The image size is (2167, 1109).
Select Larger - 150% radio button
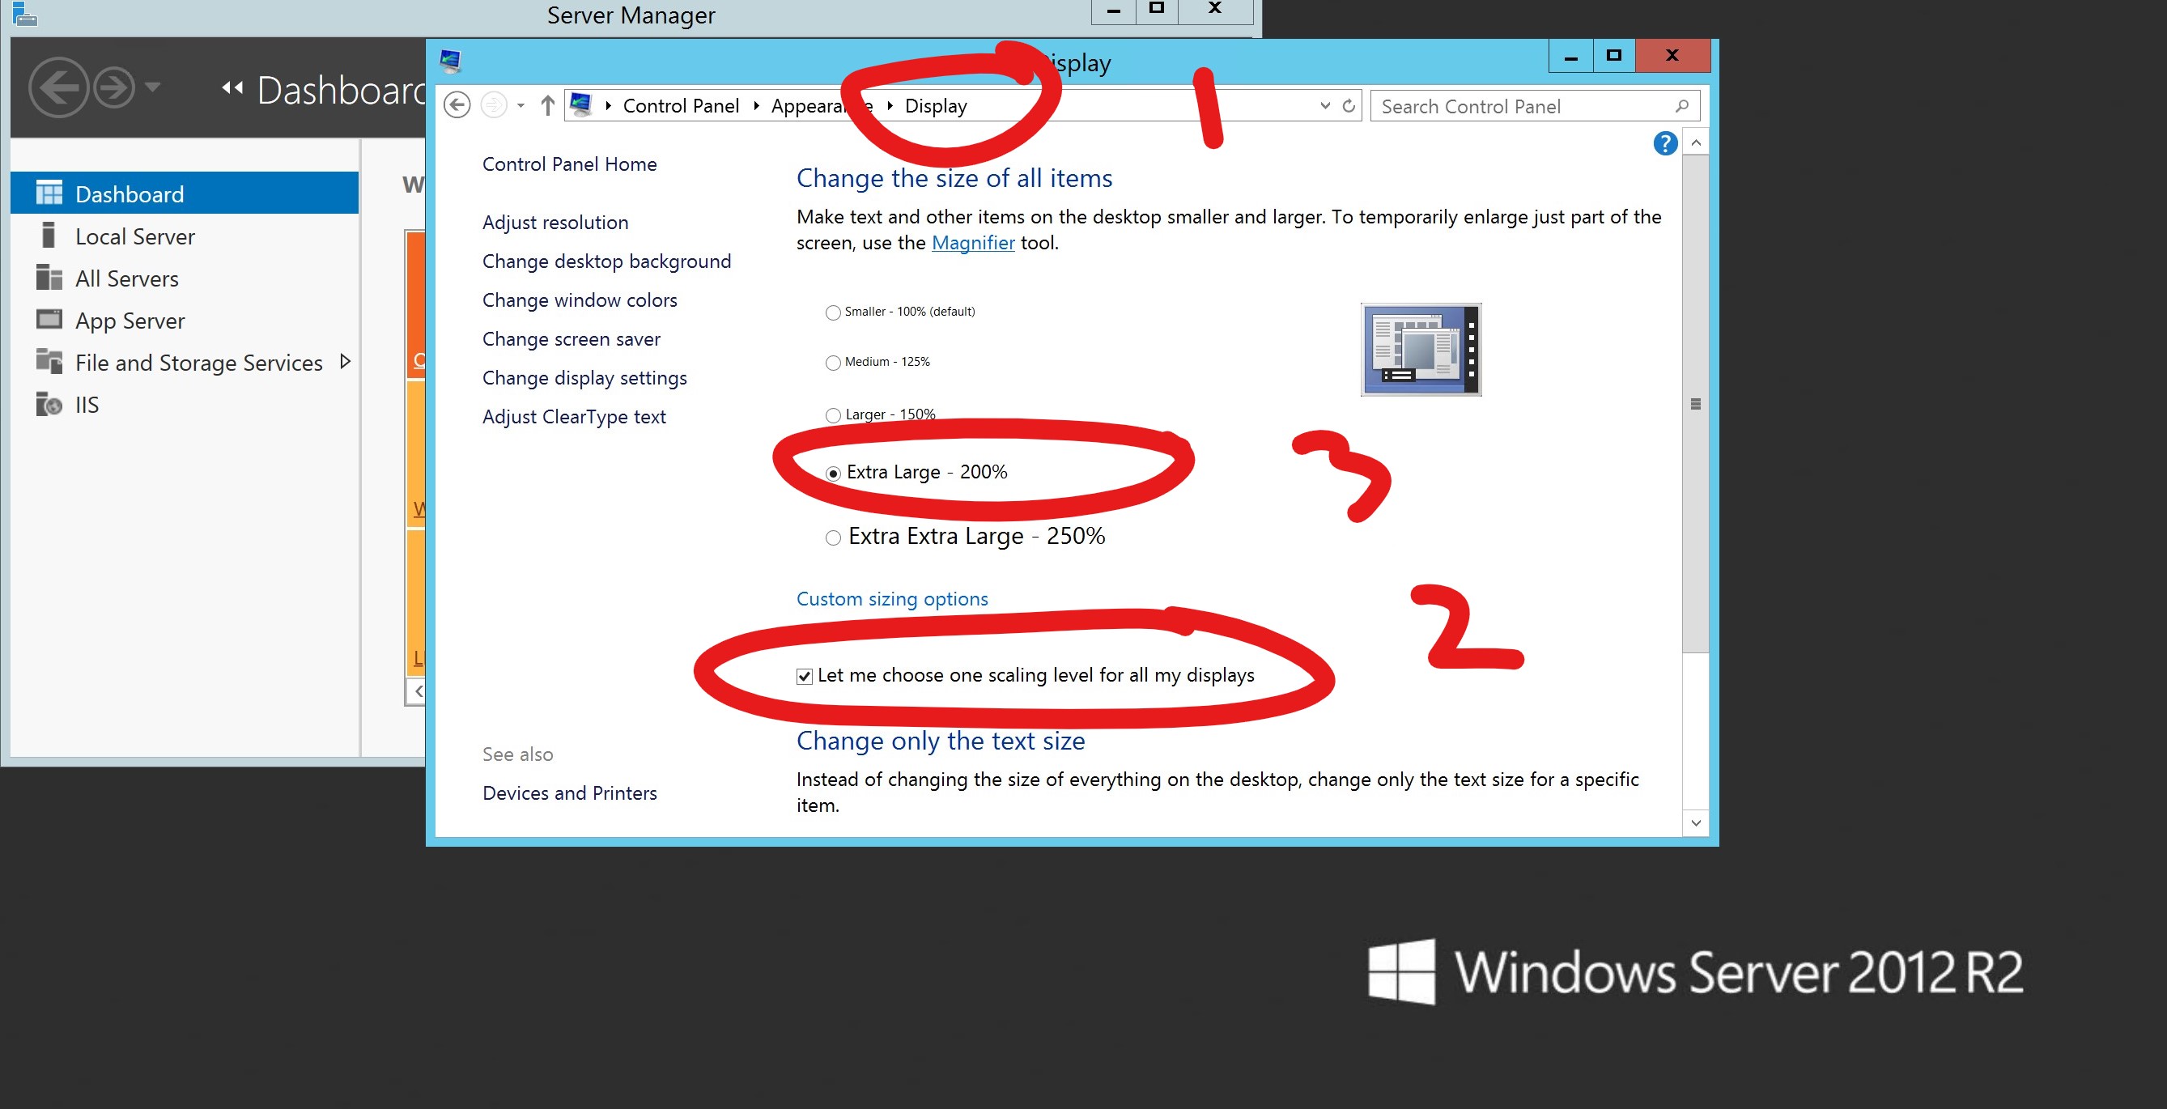pos(833,415)
